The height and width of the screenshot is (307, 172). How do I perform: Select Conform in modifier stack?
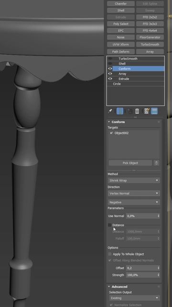pyautogui.click(x=124, y=69)
